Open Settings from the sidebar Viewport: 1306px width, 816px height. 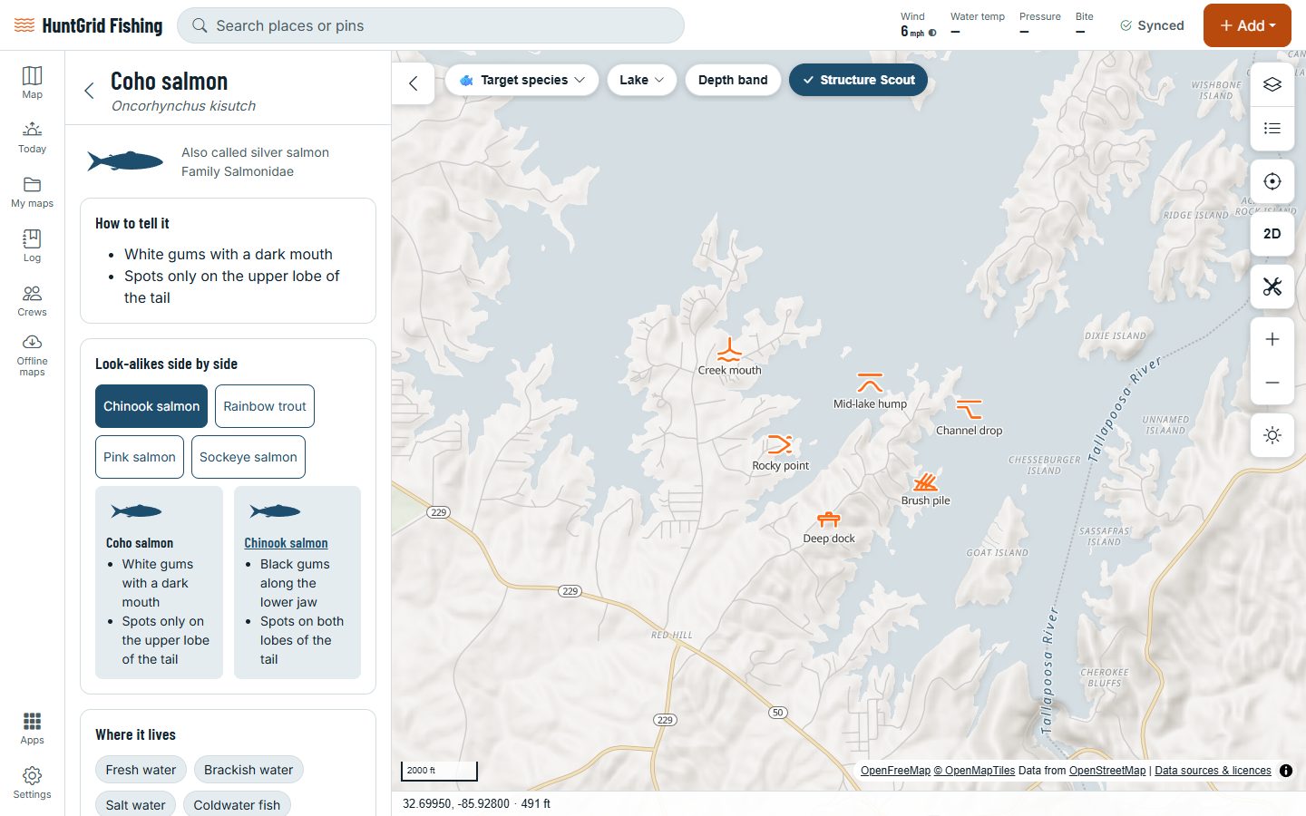[32, 782]
